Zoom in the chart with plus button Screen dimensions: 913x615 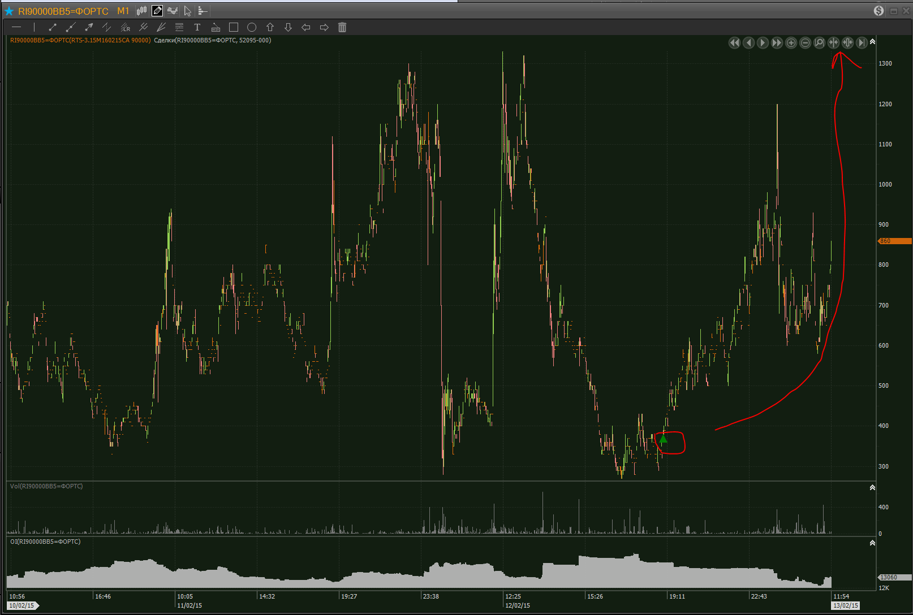click(791, 43)
